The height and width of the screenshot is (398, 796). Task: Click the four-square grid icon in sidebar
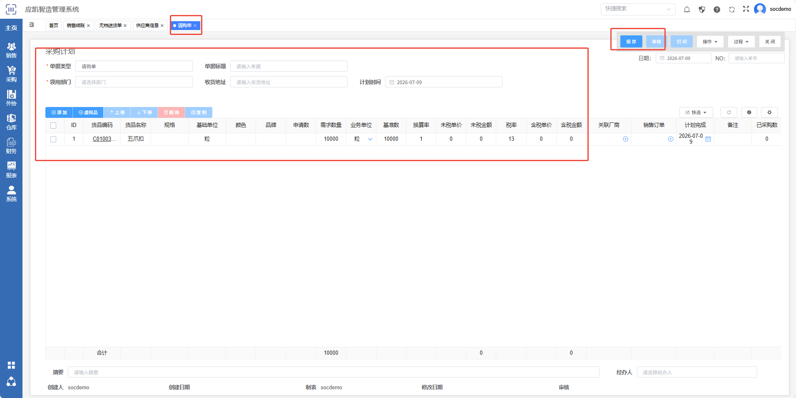pos(11,365)
